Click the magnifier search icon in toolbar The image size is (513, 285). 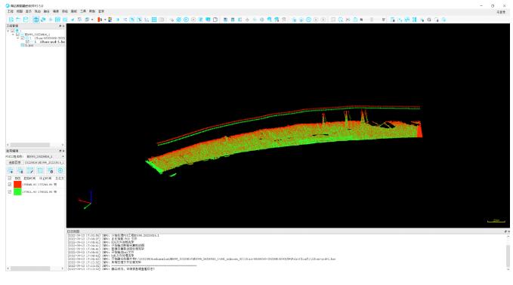(429, 20)
